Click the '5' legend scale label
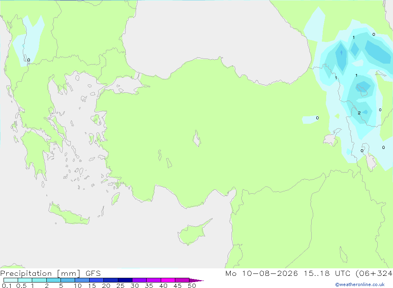Viewport: 393px width, 288px height. tap(61, 286)
